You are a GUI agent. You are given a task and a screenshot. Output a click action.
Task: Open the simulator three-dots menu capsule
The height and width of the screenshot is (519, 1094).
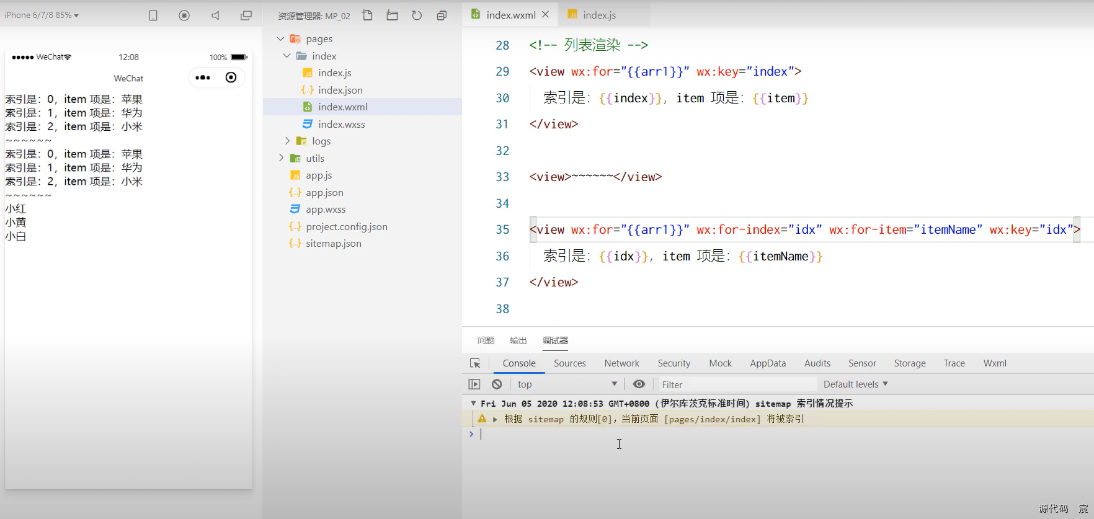pos(203,78)
